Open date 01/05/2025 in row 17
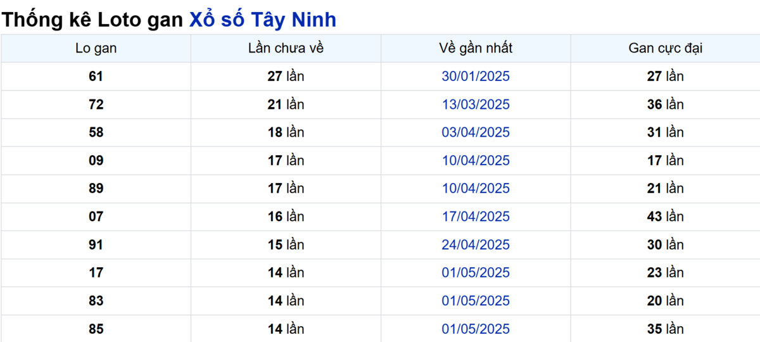The height and width of the screenshot is (342, 760). tap(476, 272)
